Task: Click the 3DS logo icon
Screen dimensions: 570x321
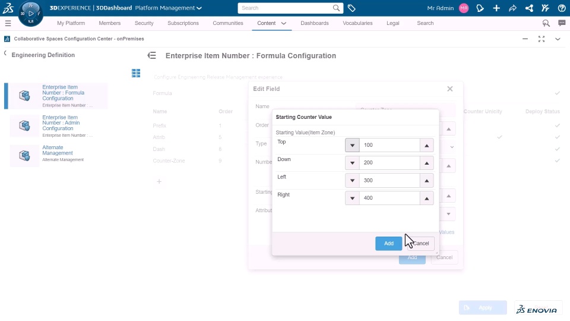Action: (8, 8)
